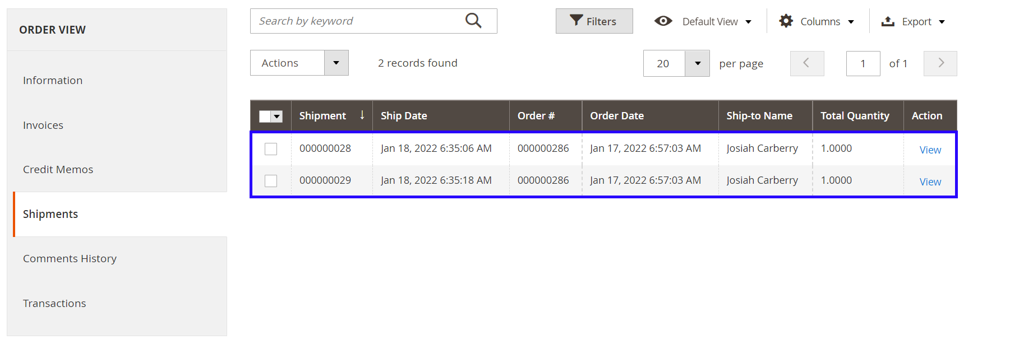Image resolution: width=1033 pixels, height=344 pixels.
Task: Click the eye icon for Default View
Action: [x=663, y=21]
